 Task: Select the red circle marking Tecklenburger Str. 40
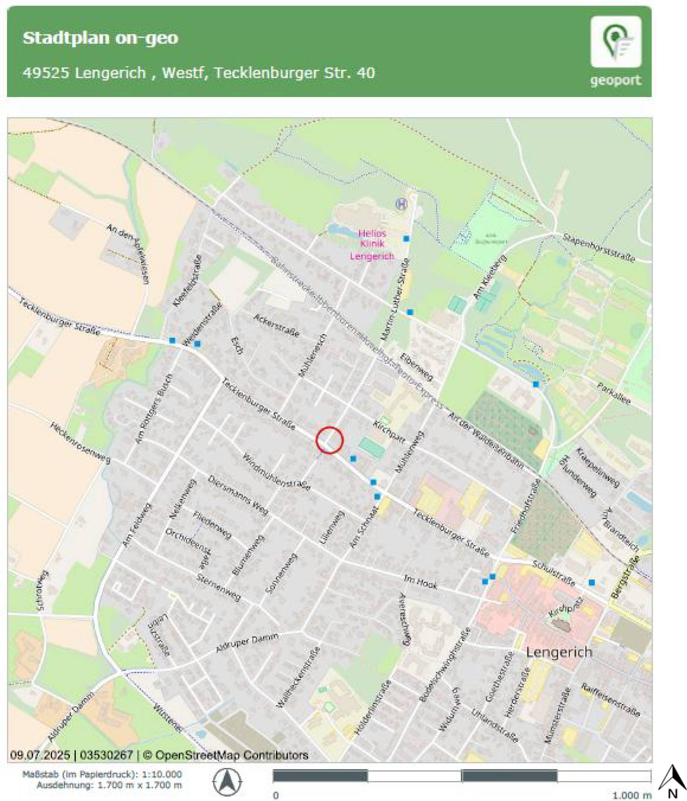[x=330, y=441]
